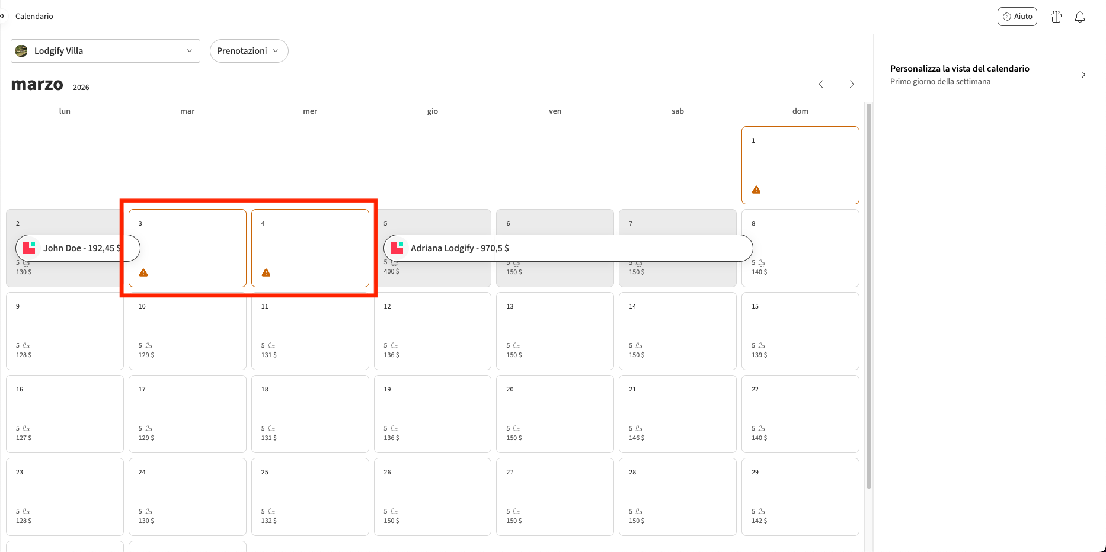The width and height of the screenshot is (1106, 552).
Task: Expand the sidebar with the top-left arrow
Action: (2, 16)
